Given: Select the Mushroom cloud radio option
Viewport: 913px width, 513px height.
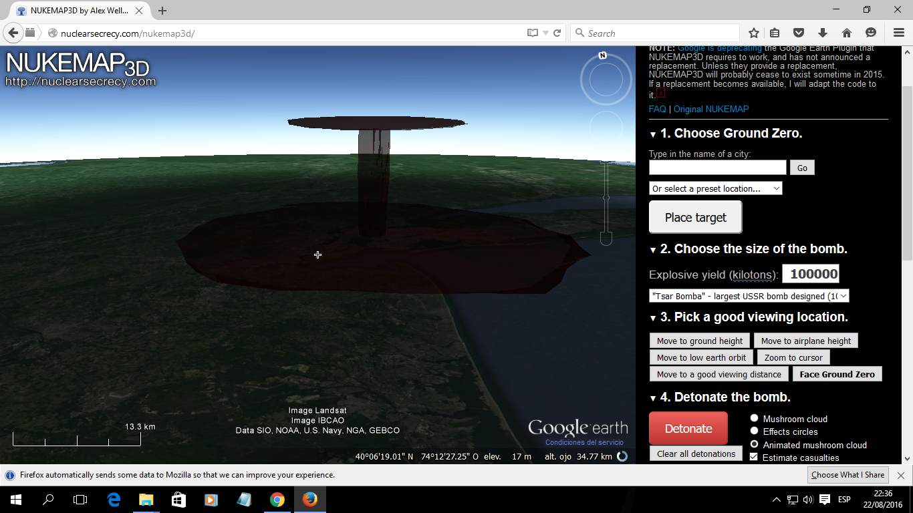Looking at the screenshot, I should click(x=755, y=418).
